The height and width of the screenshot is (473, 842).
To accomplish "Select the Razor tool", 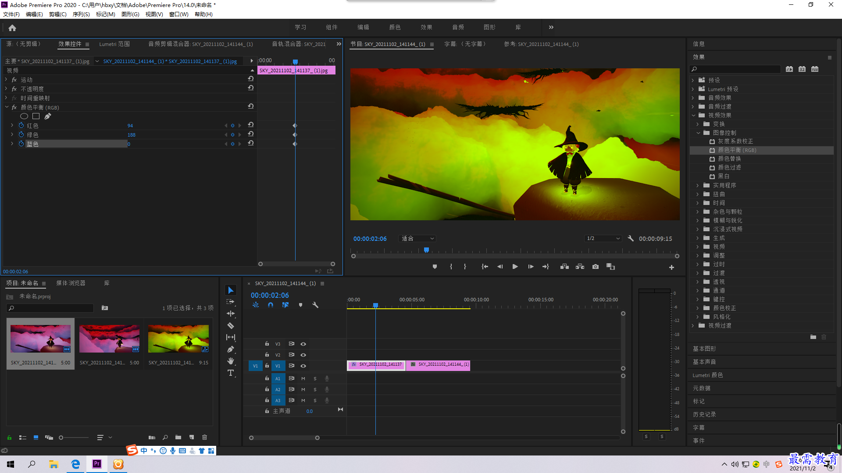I will coord(231,326).
